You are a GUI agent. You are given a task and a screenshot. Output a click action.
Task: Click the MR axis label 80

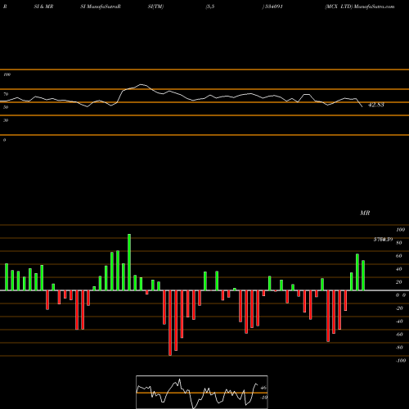399,243
